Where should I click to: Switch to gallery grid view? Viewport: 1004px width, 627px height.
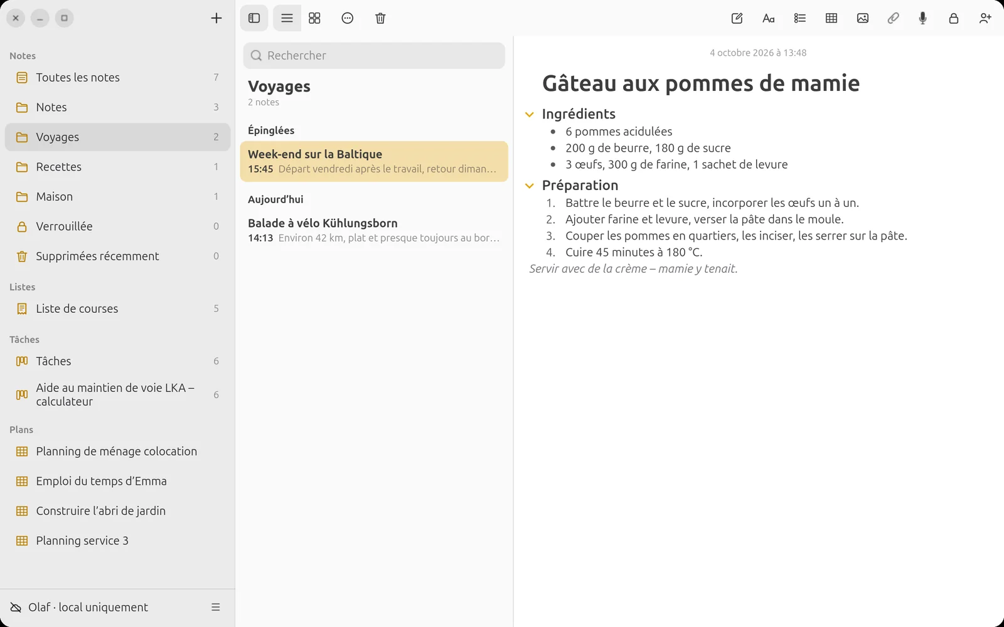pos(314,18)
